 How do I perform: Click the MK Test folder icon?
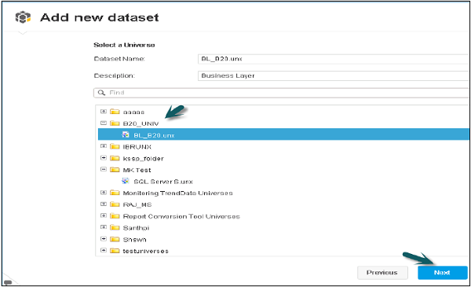[115, 170]
